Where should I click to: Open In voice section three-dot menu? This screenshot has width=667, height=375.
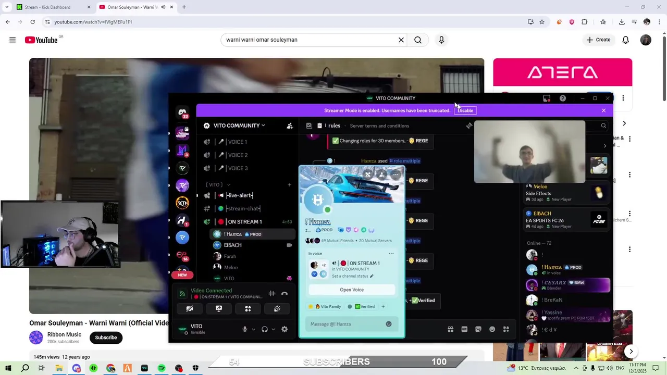tap(391, 254)
